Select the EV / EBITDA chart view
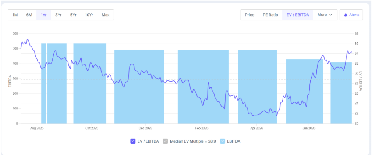Screen dimensions: 372x155 (x=298, y=15)
